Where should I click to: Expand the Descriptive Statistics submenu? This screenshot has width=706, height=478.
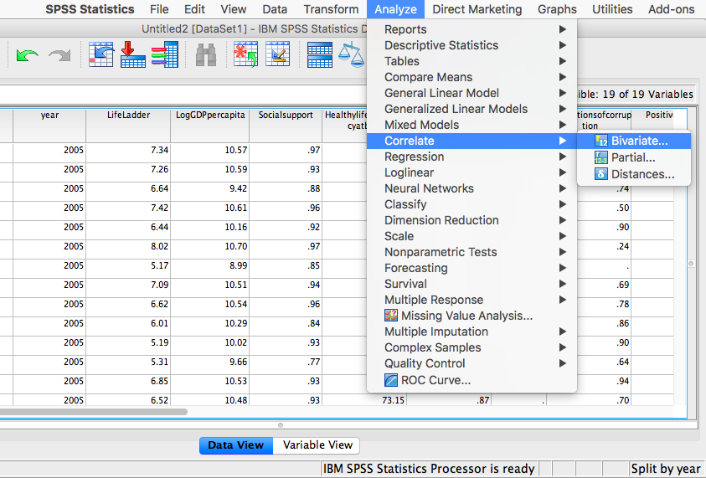click(472, 45)
